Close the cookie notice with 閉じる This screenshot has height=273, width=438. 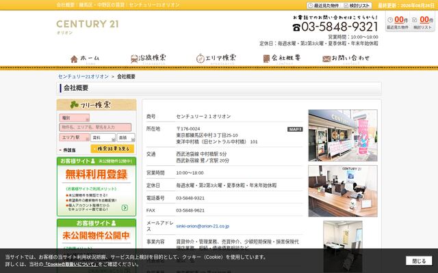(x=419, y=261)
